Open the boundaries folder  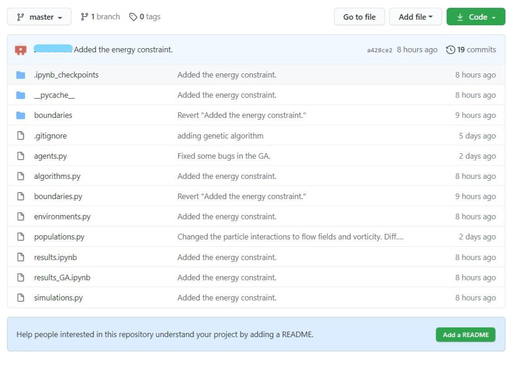[x=53, y=116]
